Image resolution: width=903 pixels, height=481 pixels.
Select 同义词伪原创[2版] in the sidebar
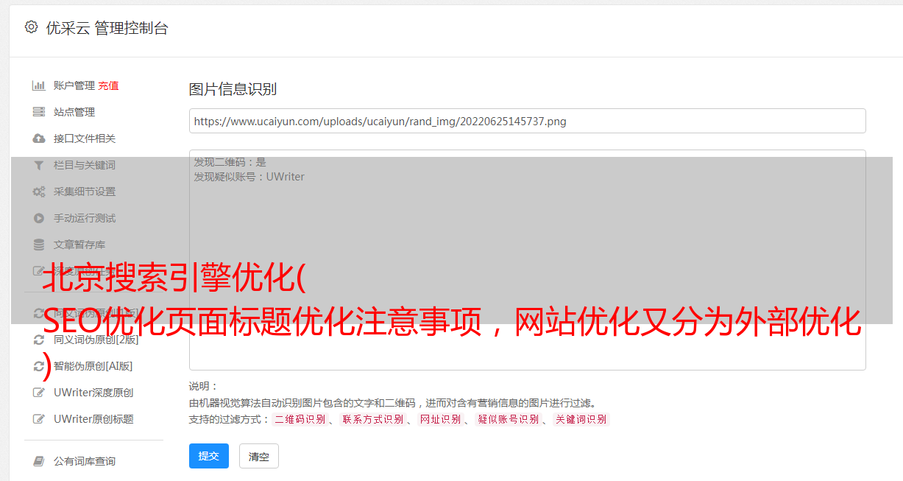pos(96,340)
